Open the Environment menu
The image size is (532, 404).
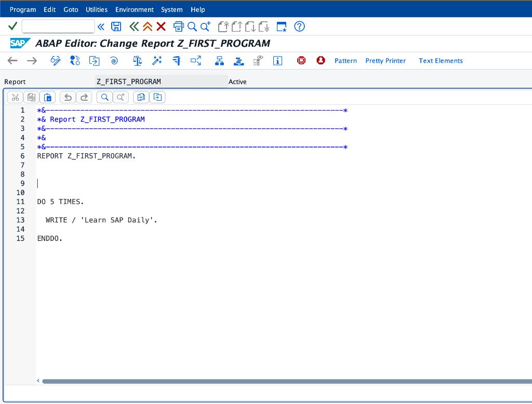135,9
